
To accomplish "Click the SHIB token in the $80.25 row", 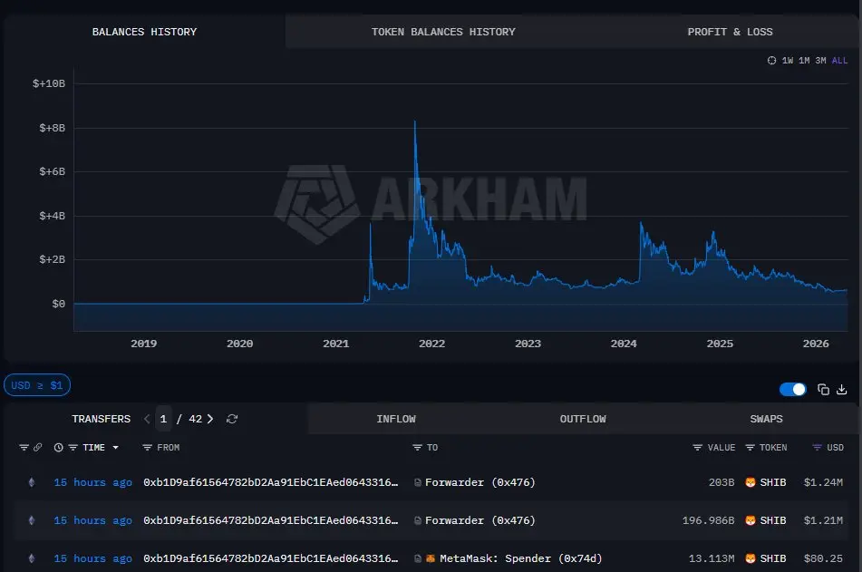I will pos(765,558).
